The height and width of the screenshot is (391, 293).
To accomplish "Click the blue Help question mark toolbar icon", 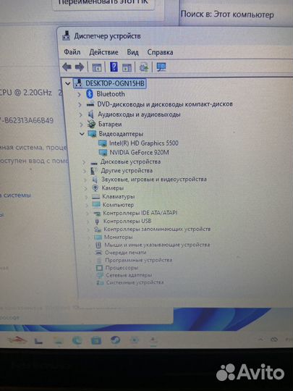I will coord(114,67).
